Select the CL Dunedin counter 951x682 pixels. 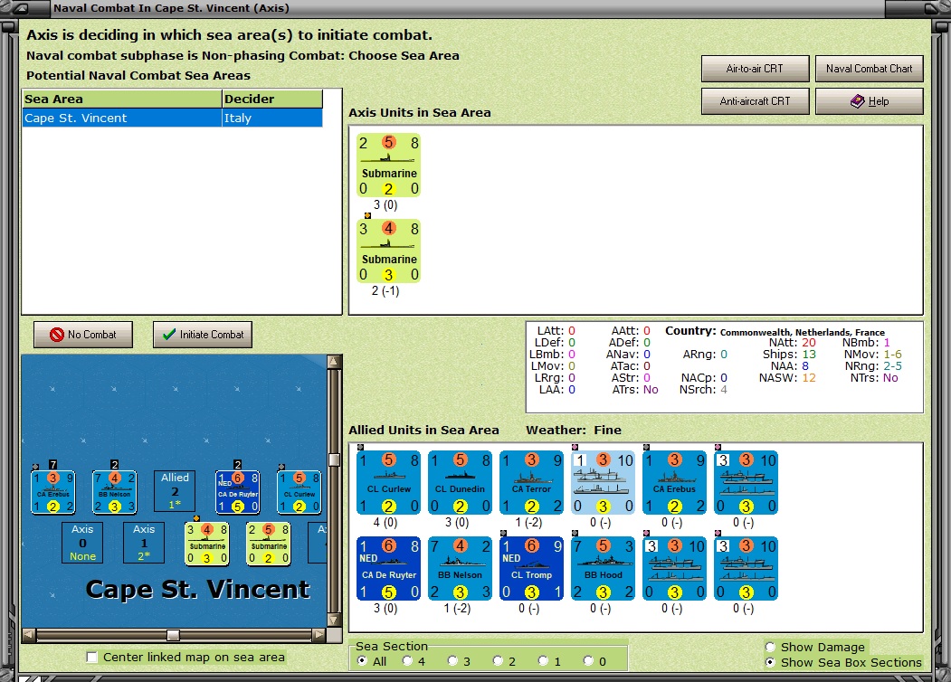460,482
